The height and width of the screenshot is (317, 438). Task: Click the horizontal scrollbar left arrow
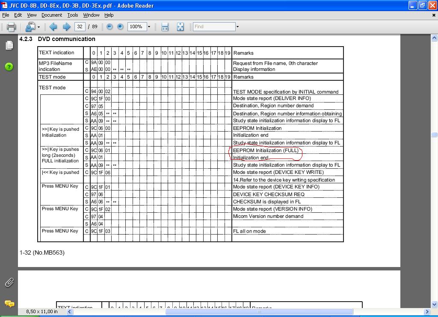coord(70,311)
